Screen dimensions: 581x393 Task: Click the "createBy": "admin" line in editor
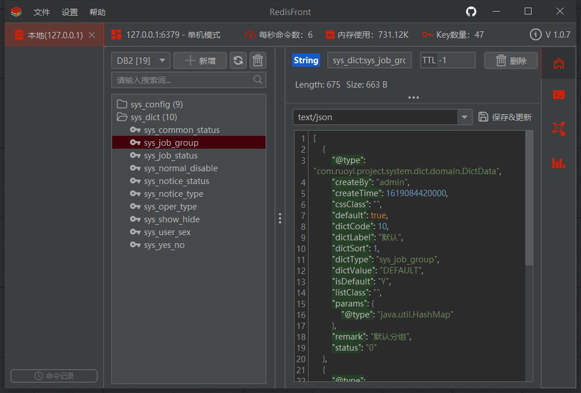point(371,182)
